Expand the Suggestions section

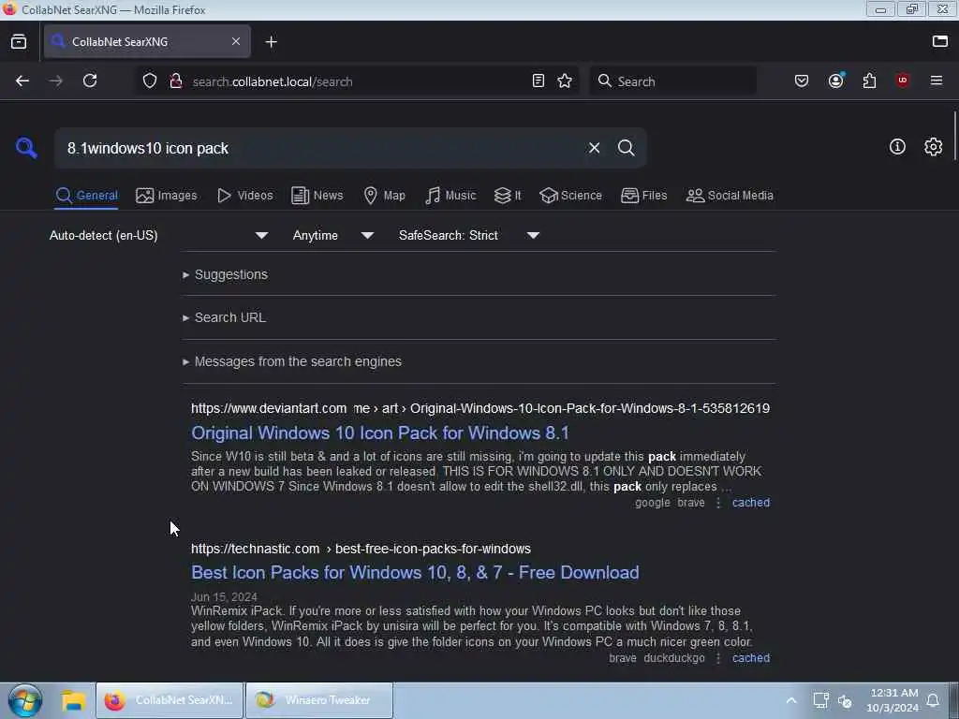225,274
